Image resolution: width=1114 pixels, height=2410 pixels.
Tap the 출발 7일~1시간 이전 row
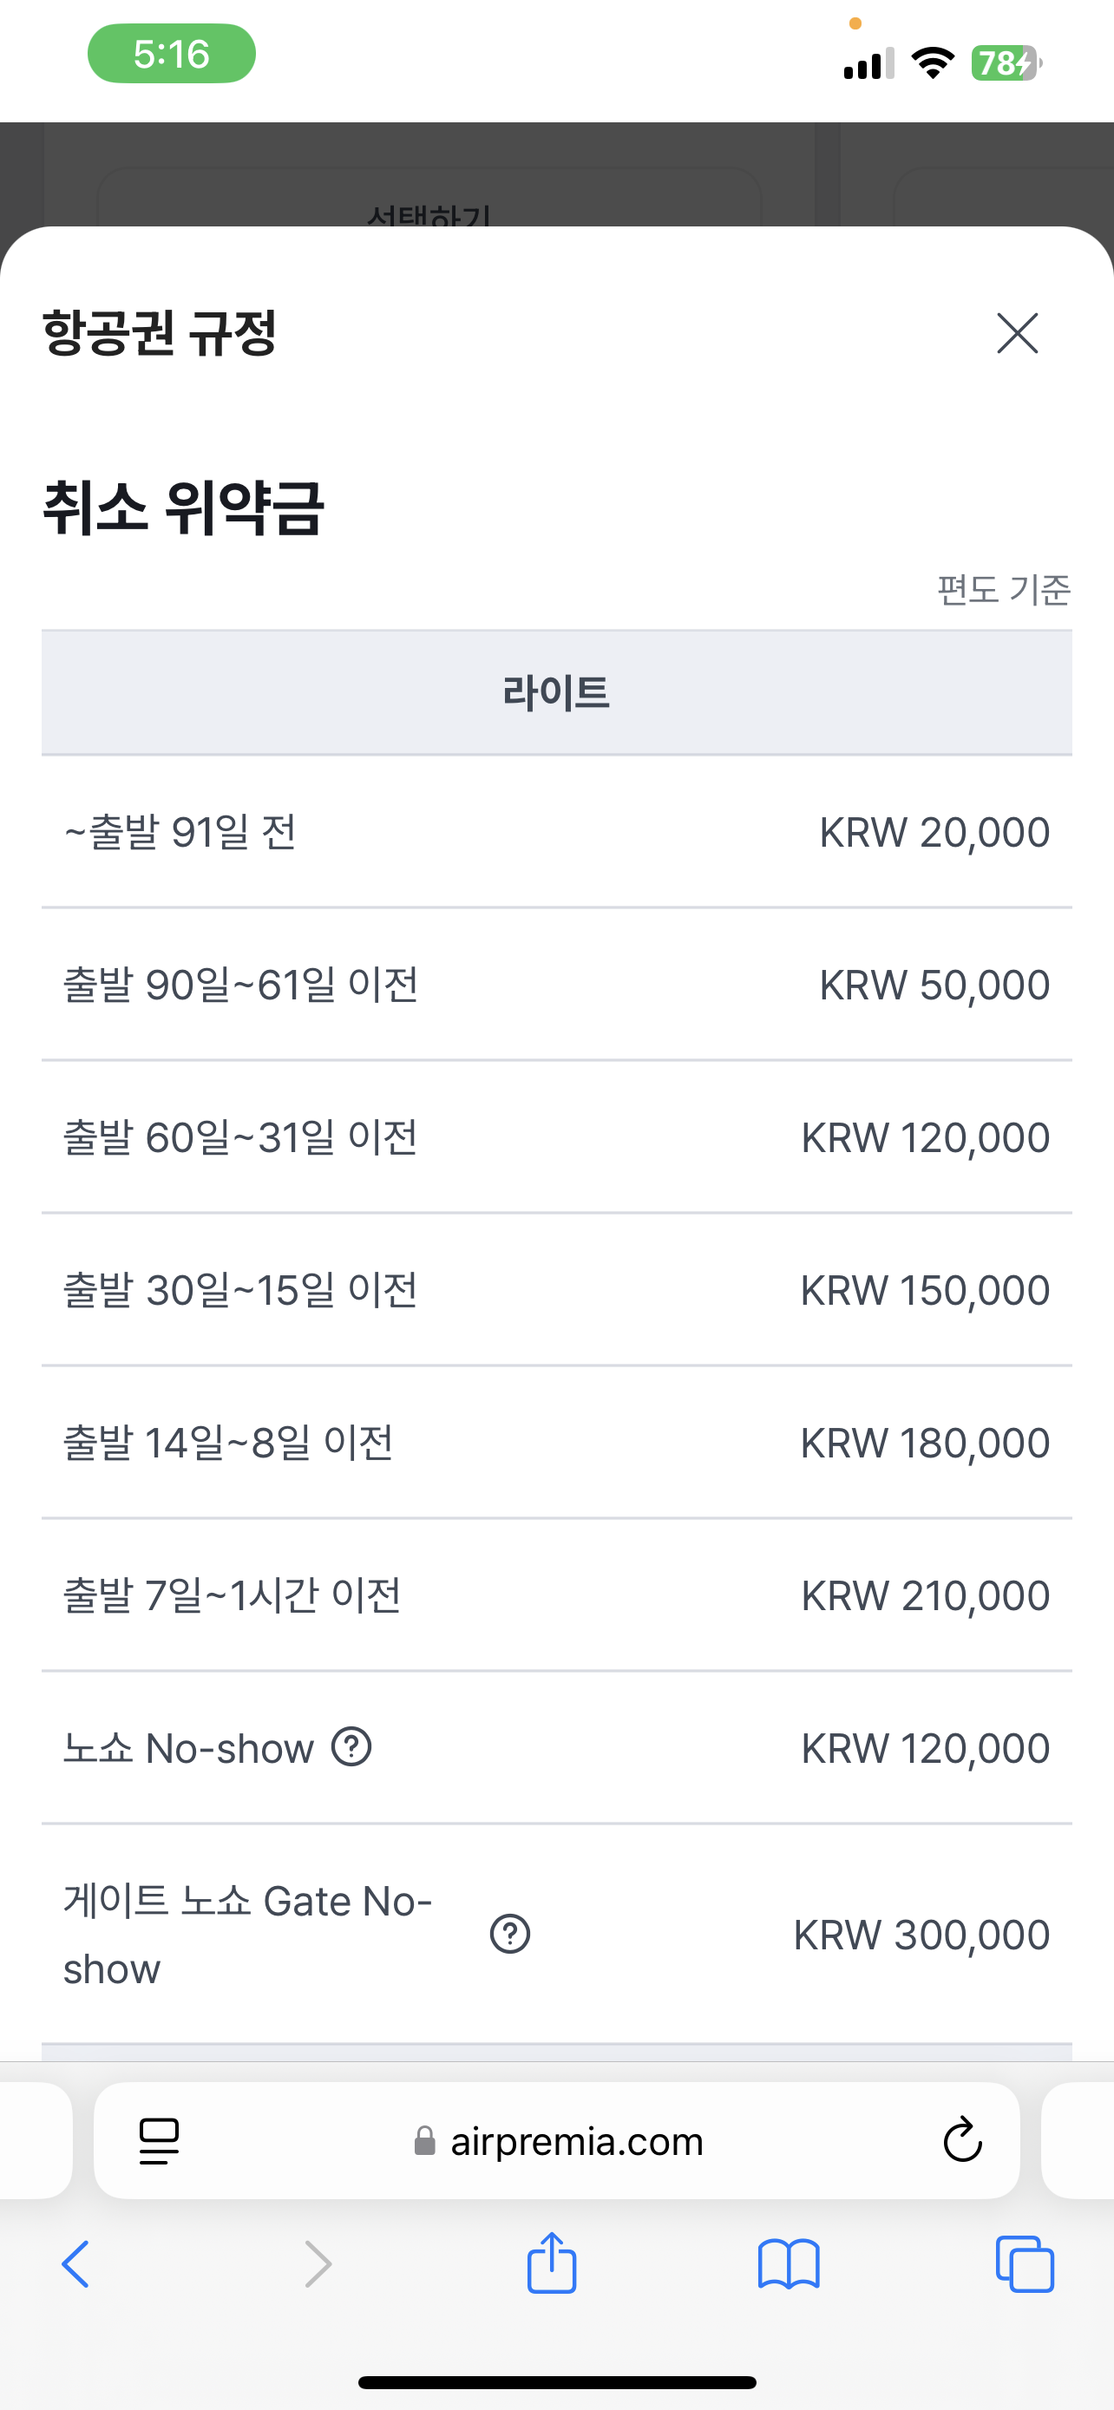(556, 1595)
